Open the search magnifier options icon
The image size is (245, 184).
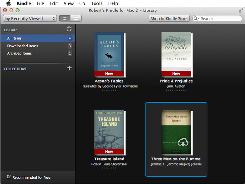point(196,18)
